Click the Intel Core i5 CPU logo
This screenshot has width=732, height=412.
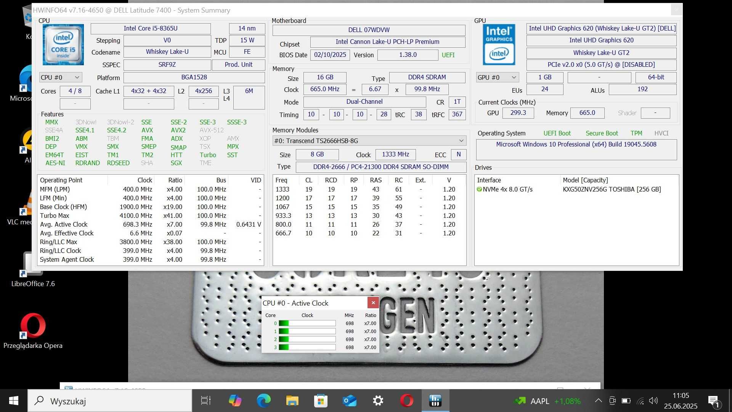click(63, 45)
